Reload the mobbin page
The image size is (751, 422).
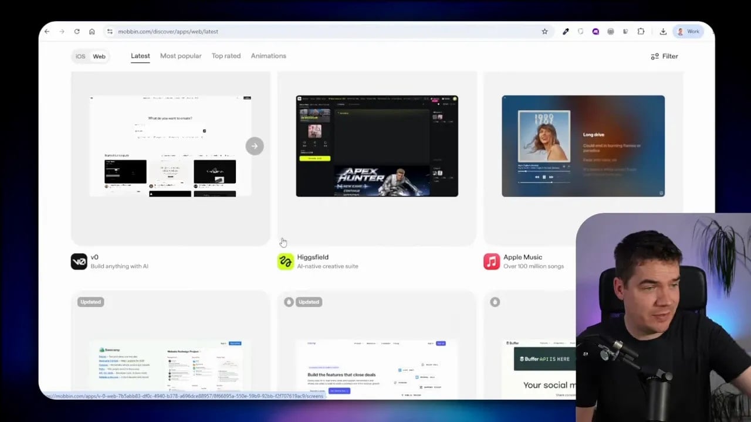[x=77, y=32]
